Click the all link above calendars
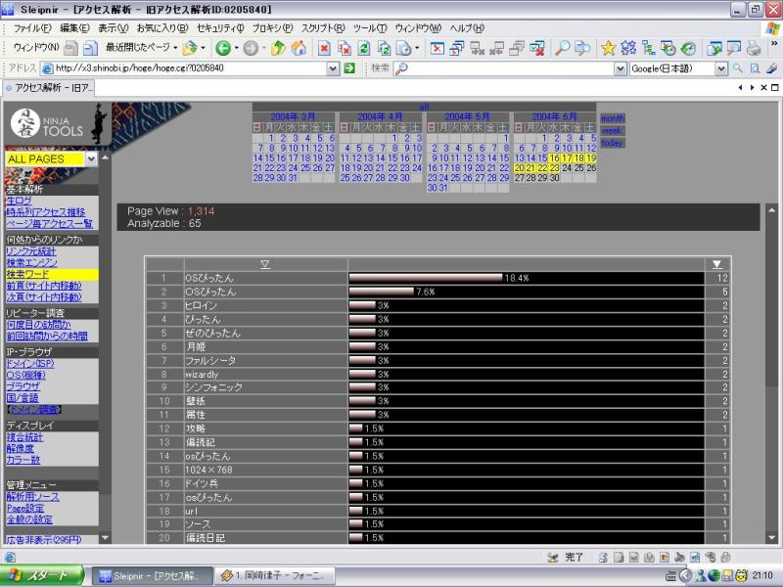The image size is (783, 587). [x=424, y=107]
